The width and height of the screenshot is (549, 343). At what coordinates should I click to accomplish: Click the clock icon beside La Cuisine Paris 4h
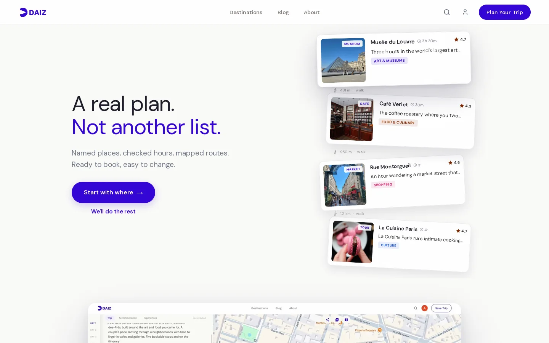[422, 229]
